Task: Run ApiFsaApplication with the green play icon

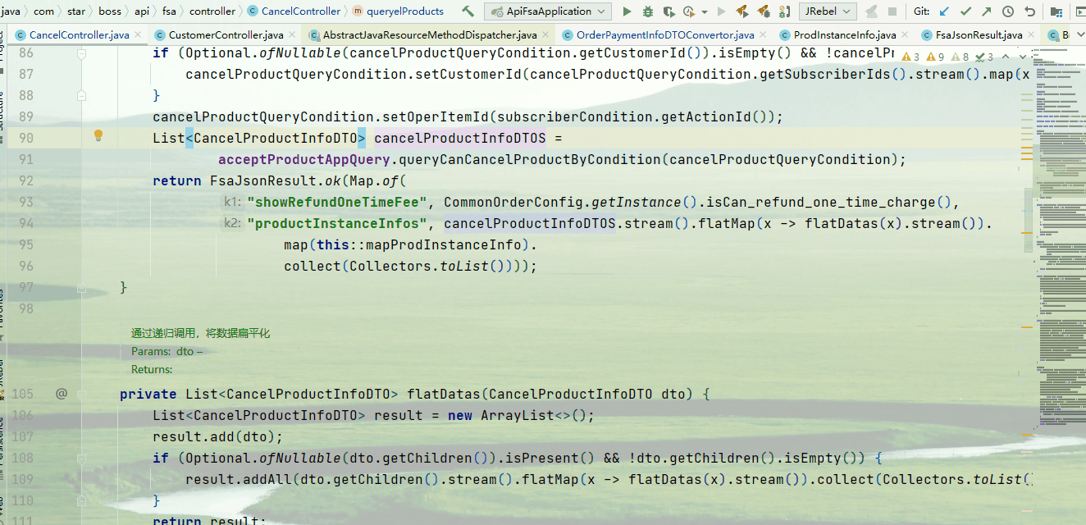Action: pyautogui.click(x=627, y=11)
